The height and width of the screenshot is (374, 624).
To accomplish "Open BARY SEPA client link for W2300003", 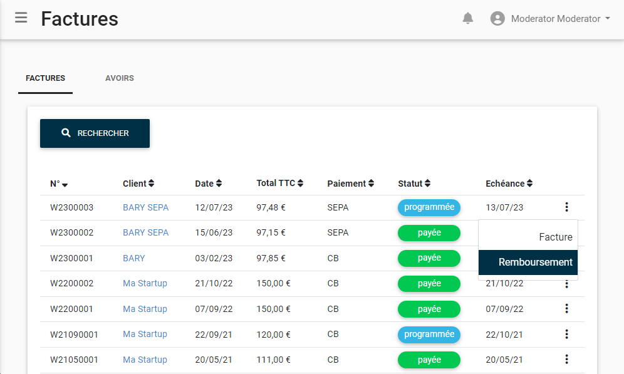I will 145,207.
